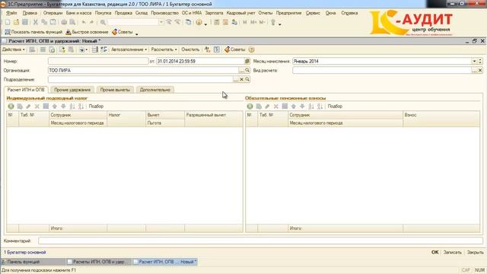Viewport: 487px width, 274px height.
Task: Switch to the Прочие удержания tab
Action: pos(72,90)
